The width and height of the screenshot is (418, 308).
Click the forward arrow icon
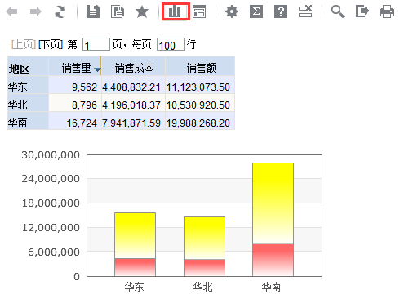(x=36, y=11)
